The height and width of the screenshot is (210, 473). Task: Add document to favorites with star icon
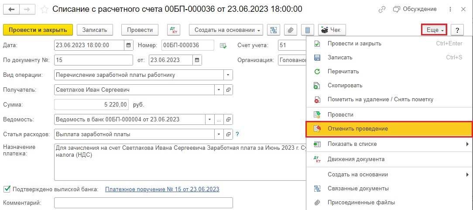[x=45, y=9]
